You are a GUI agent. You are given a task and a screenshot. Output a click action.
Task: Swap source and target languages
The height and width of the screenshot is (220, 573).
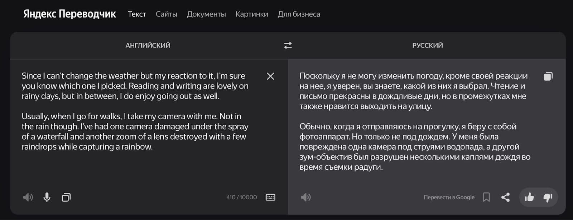(x=288, y=45)
